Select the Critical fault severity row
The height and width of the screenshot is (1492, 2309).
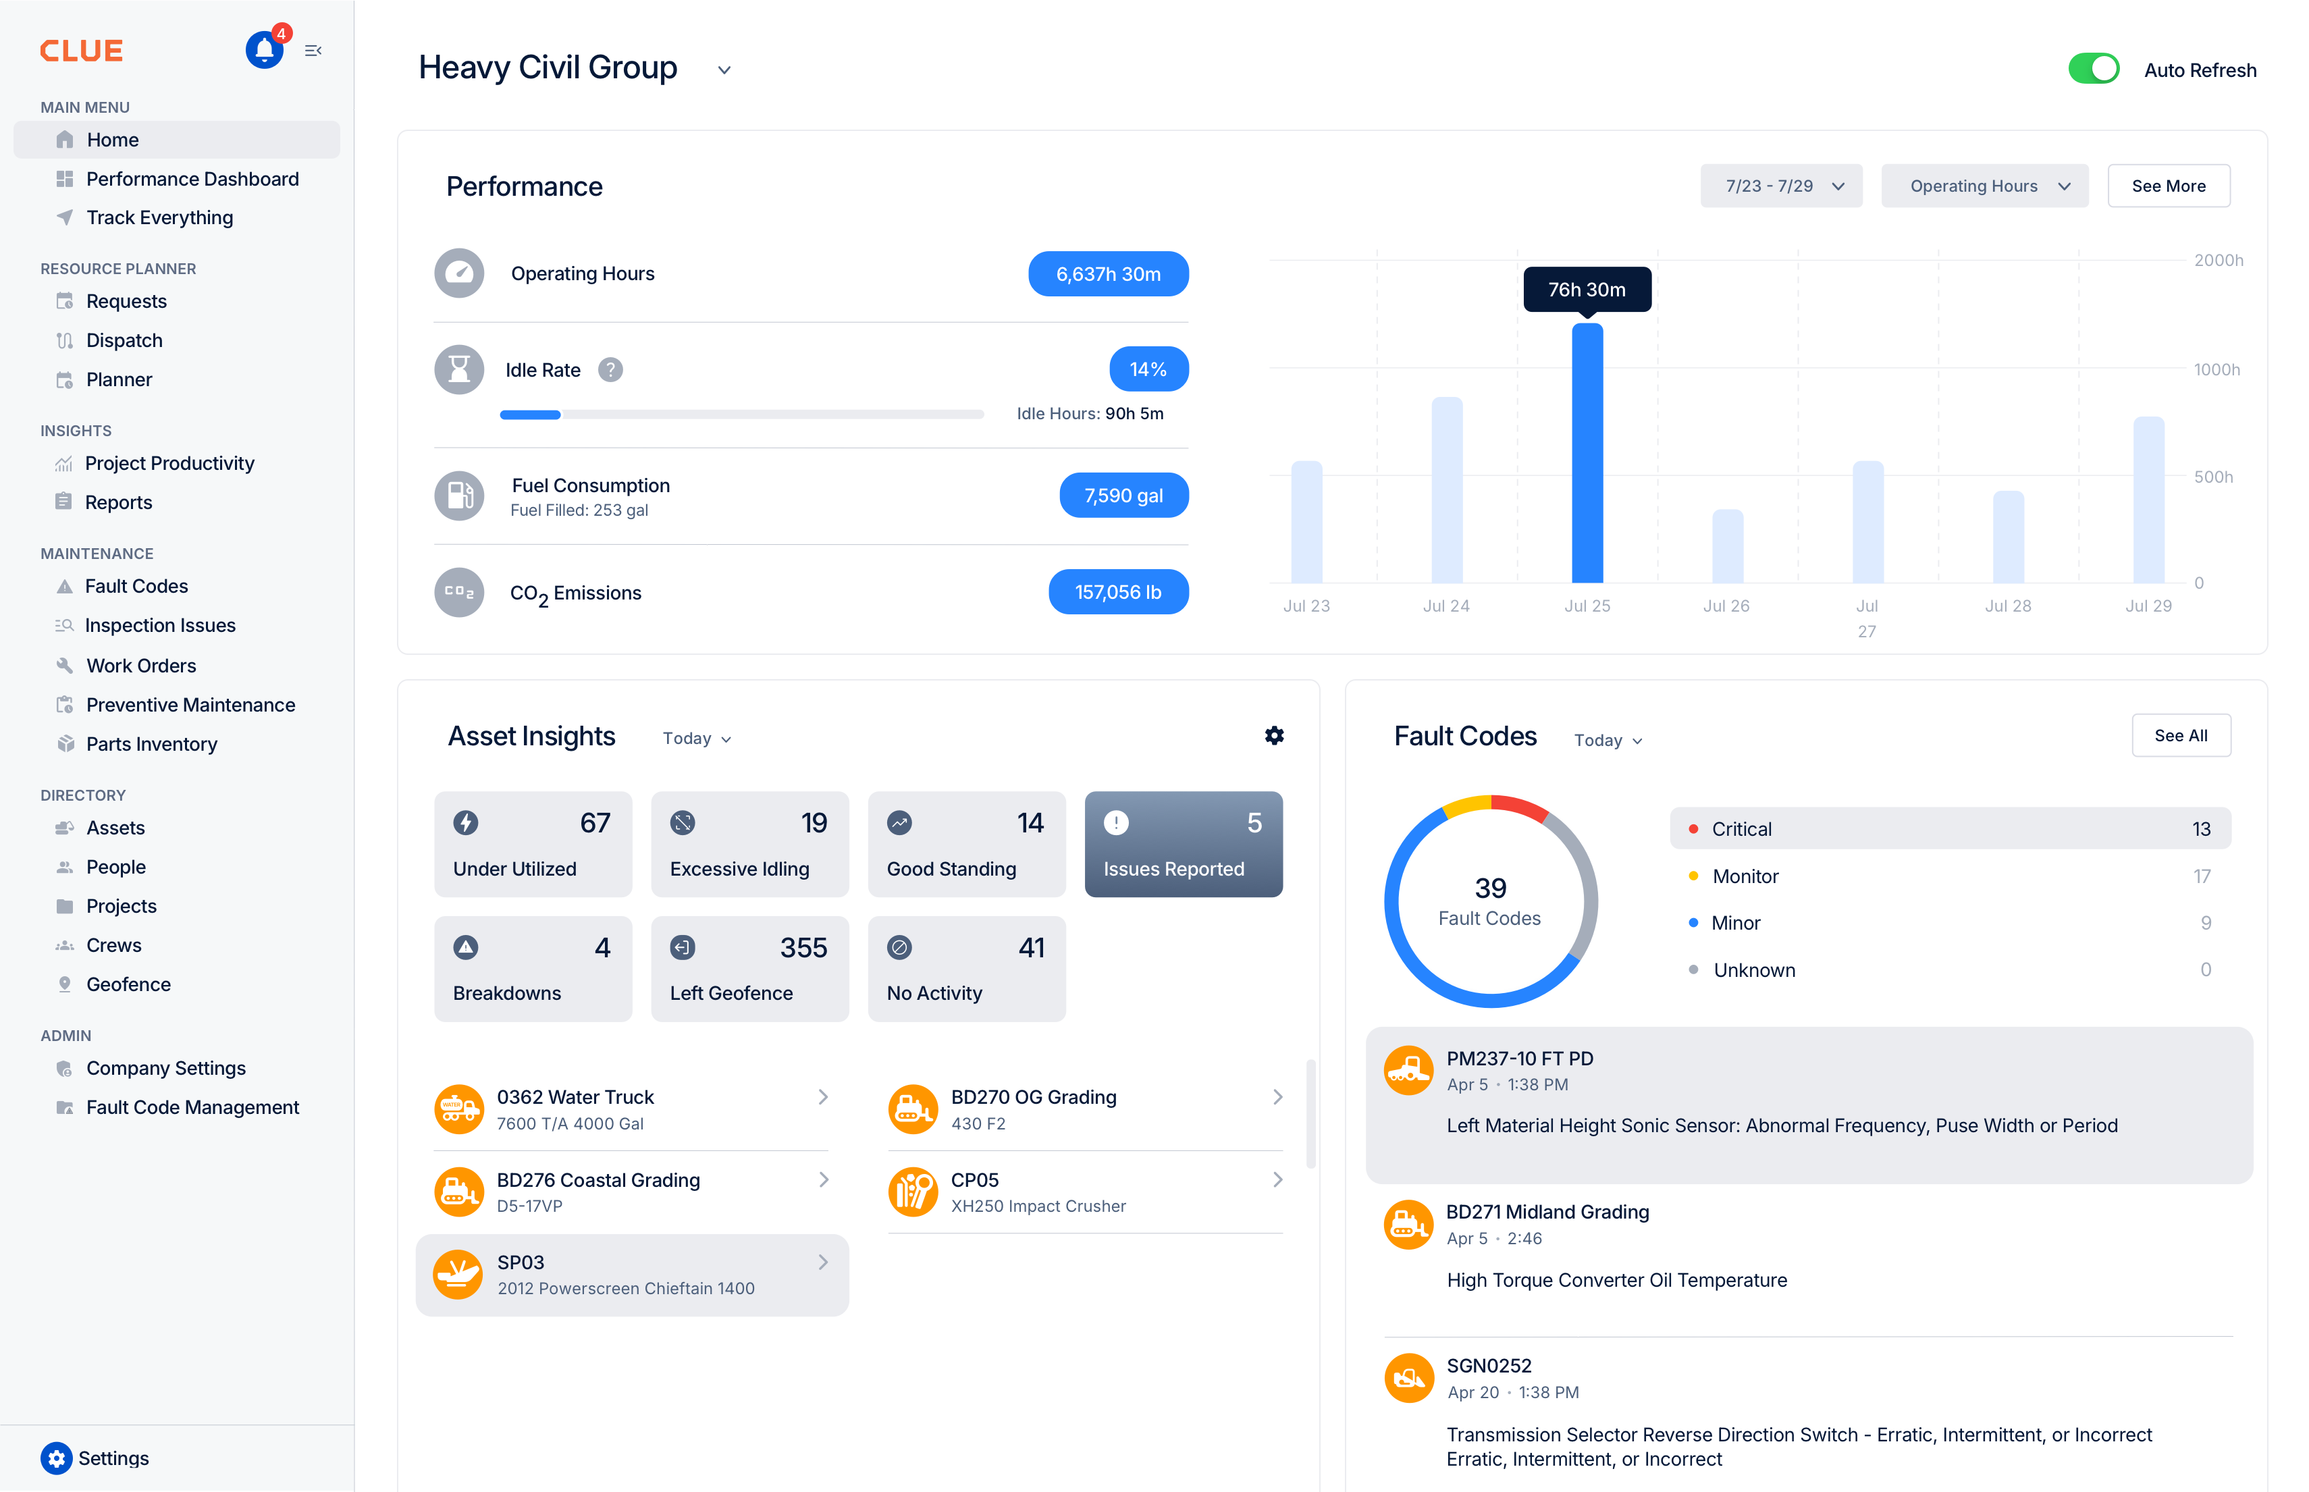(1950, 829)
